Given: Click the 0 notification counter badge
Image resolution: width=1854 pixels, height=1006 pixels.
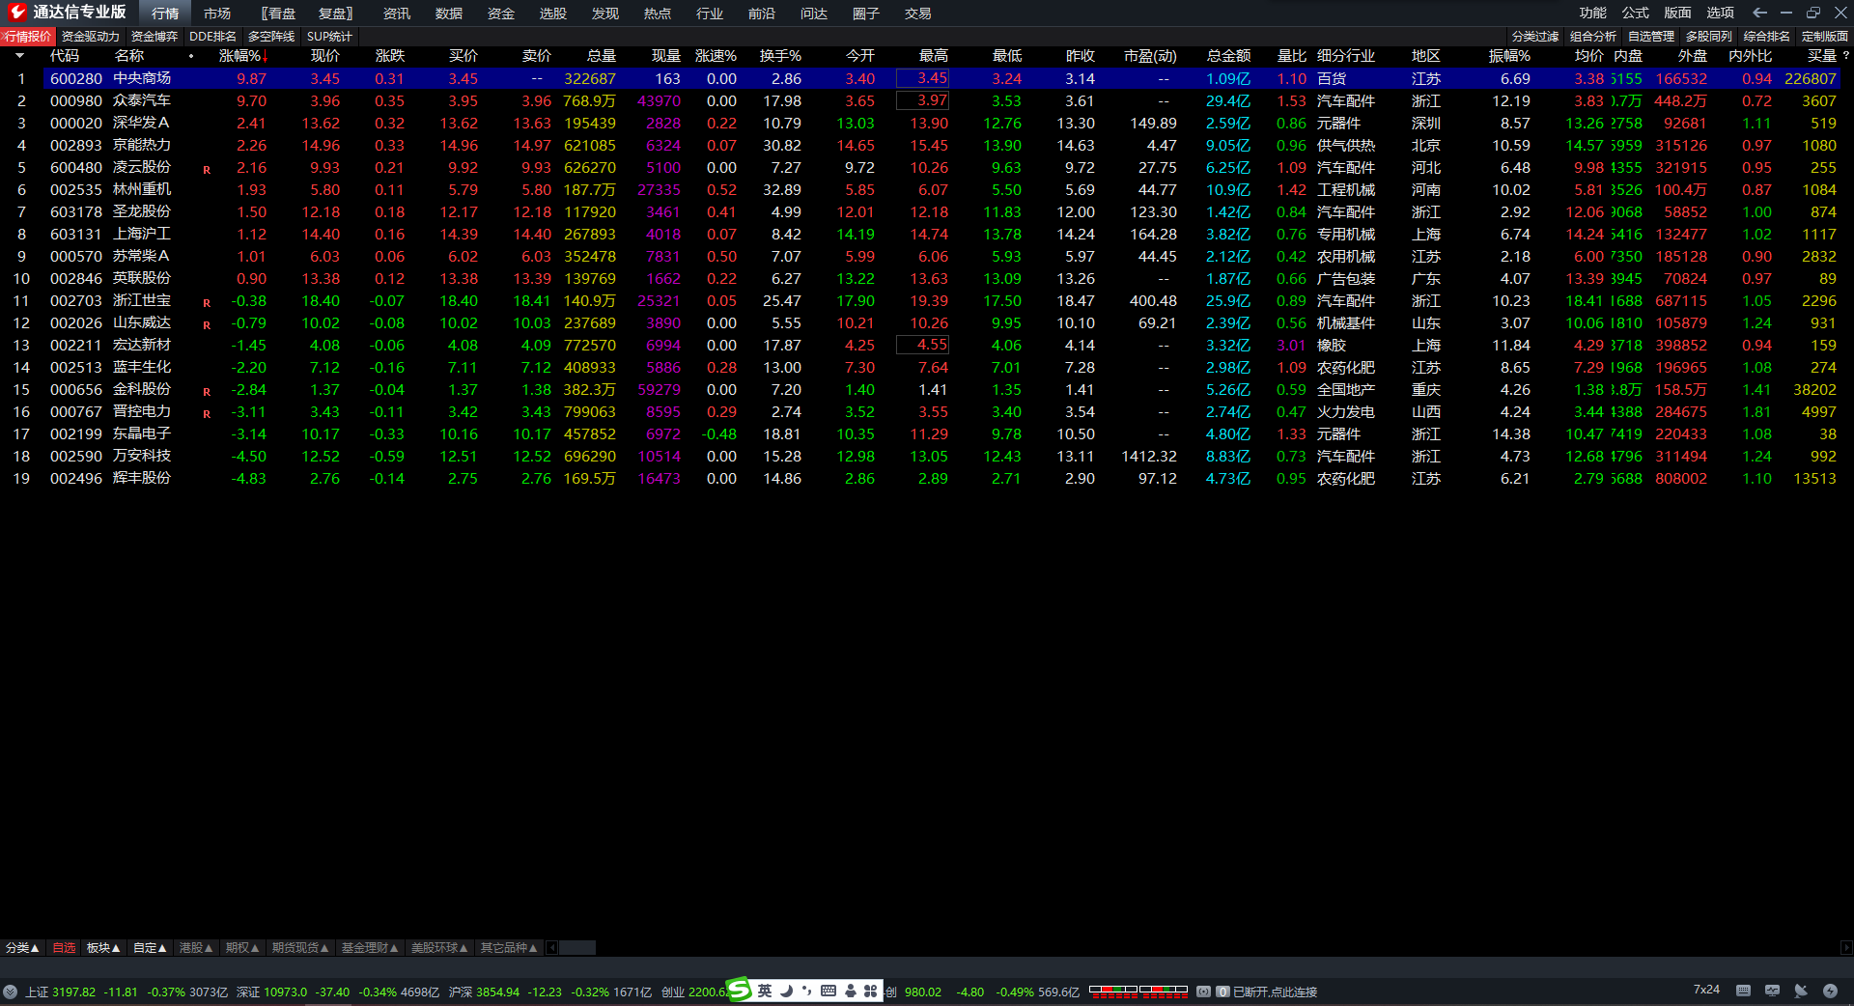Looking at the screenshot, I should 1222,992.
